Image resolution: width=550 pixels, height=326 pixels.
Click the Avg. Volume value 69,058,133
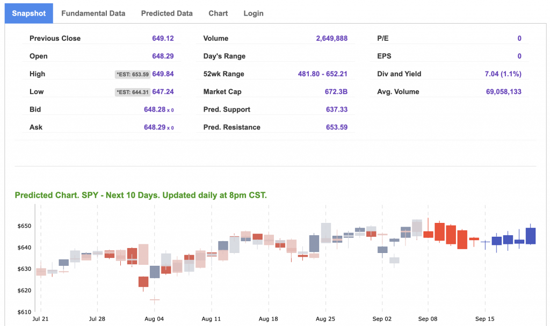point(504,92)
